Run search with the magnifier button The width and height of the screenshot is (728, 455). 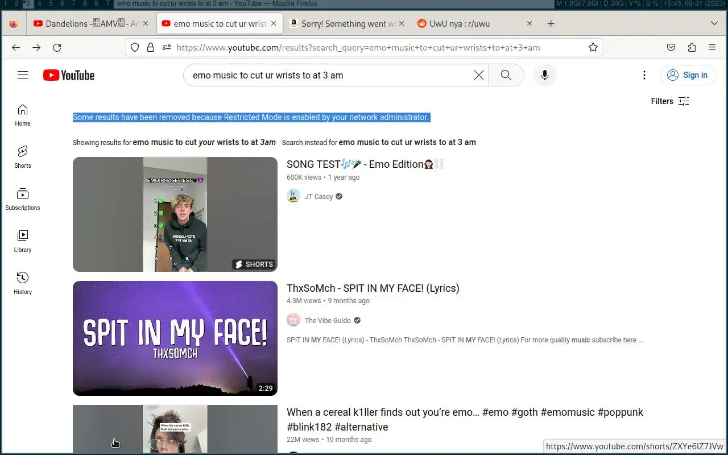tap(506, 75)
